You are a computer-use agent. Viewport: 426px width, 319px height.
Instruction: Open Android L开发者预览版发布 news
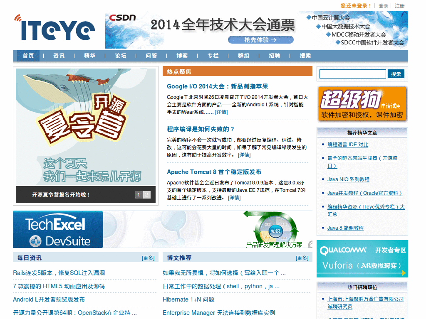49,299
